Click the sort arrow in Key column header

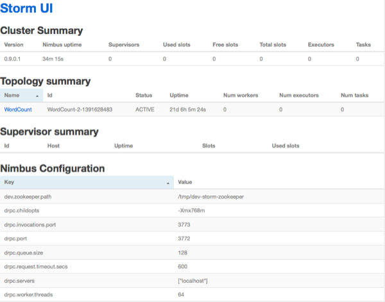tap(169, 182)
